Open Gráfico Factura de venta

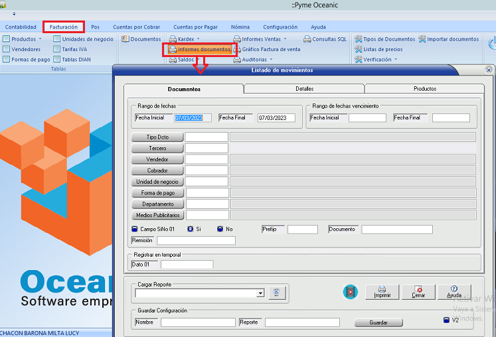(x=267, y=50)
